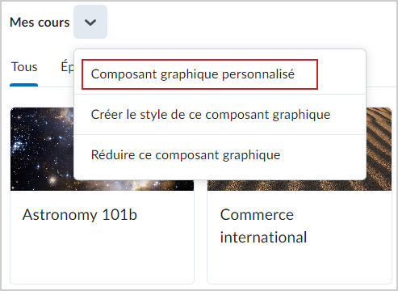Select the partially hidden Ép tab
This screenshot has width=398, height=291.
click(x=67, y=67)
